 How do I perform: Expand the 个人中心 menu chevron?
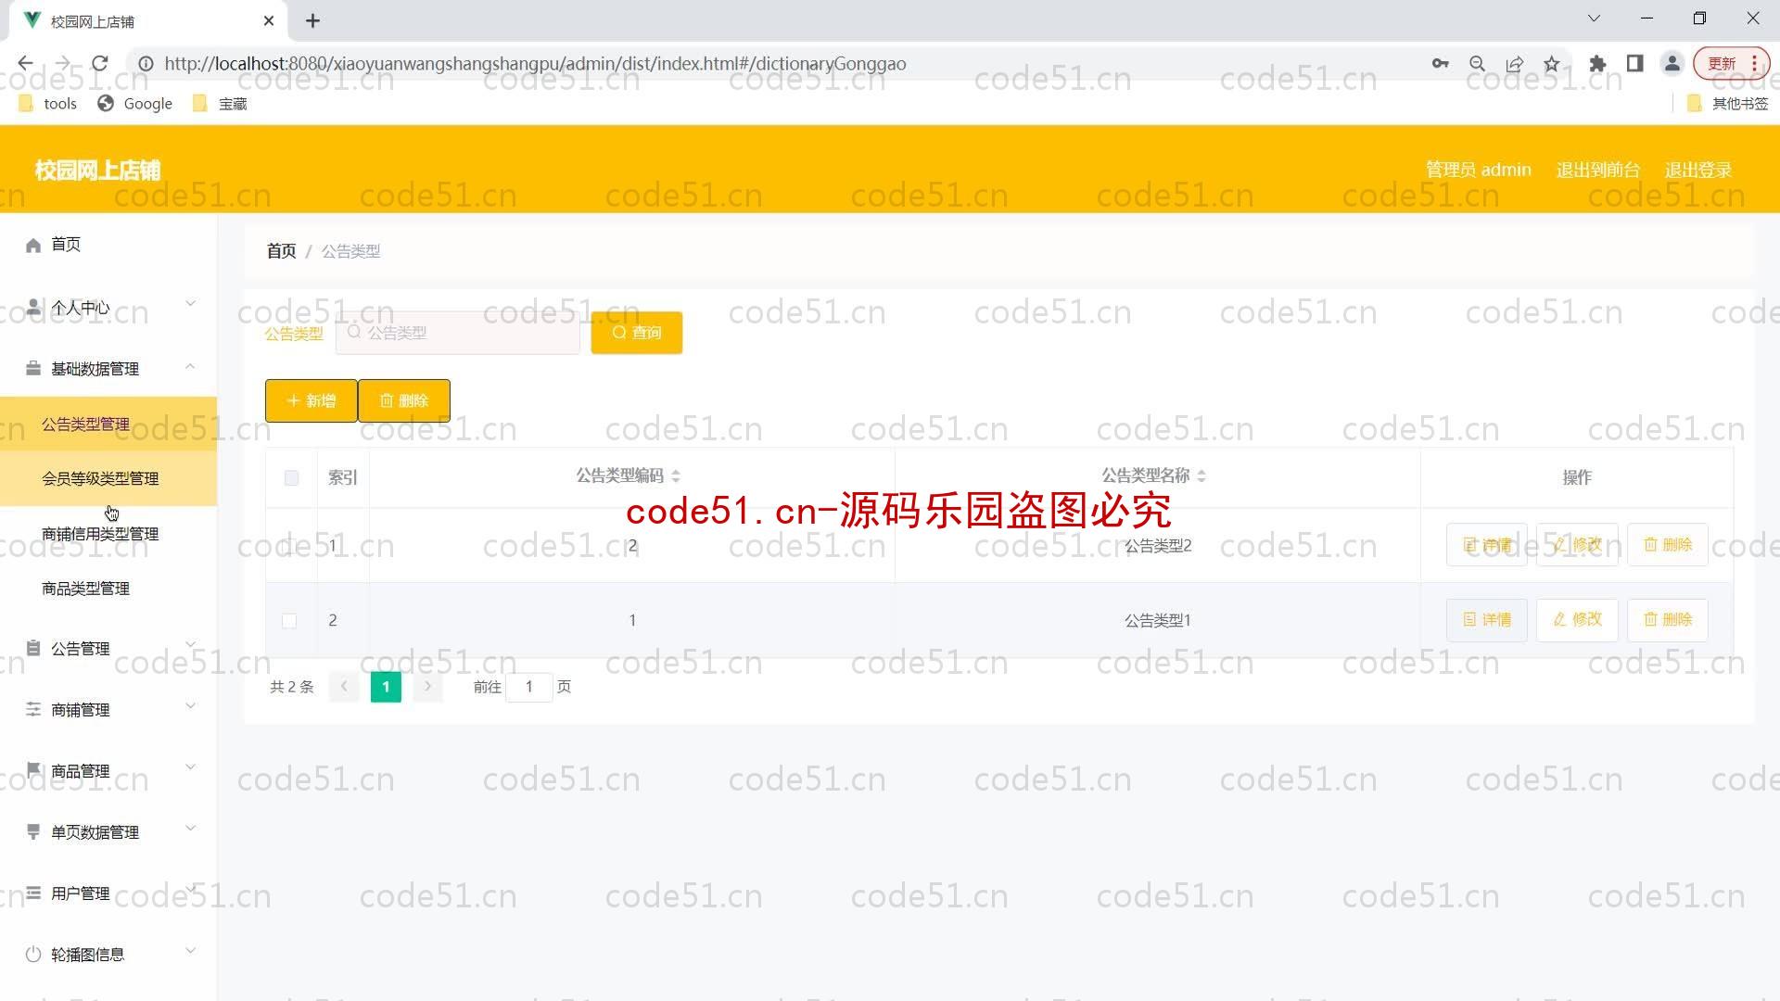tap(190, 304)
